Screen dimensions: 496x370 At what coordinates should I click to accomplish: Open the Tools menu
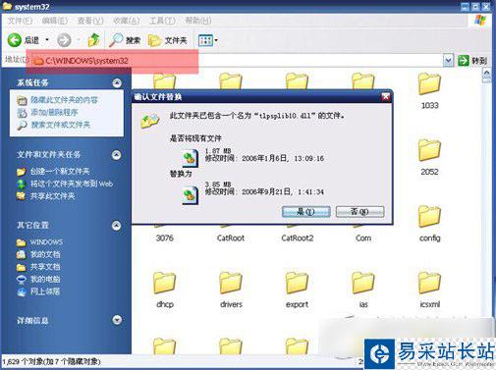click(x=162, y=21)
